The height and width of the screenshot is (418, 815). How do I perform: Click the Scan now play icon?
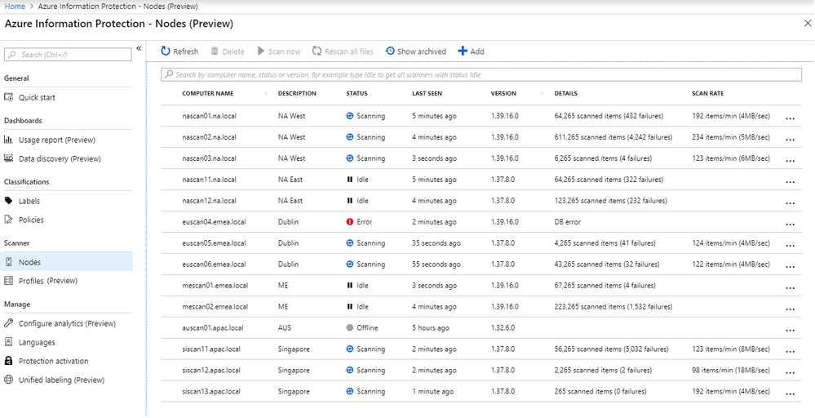coord(261,51)
